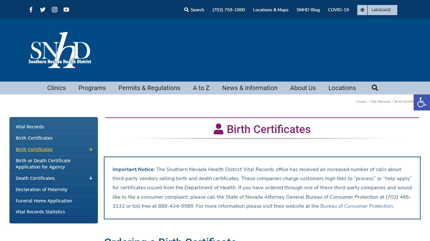This screenshot has height=241, width=430.
Task: Open Declaration of Paternity in the sidebar
Action: pos(54,190)
